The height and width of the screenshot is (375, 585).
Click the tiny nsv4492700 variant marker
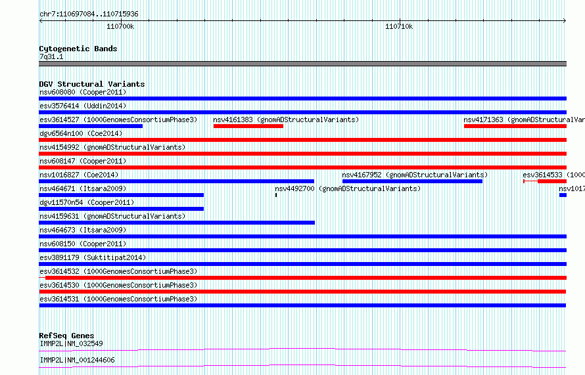[276, 195]
